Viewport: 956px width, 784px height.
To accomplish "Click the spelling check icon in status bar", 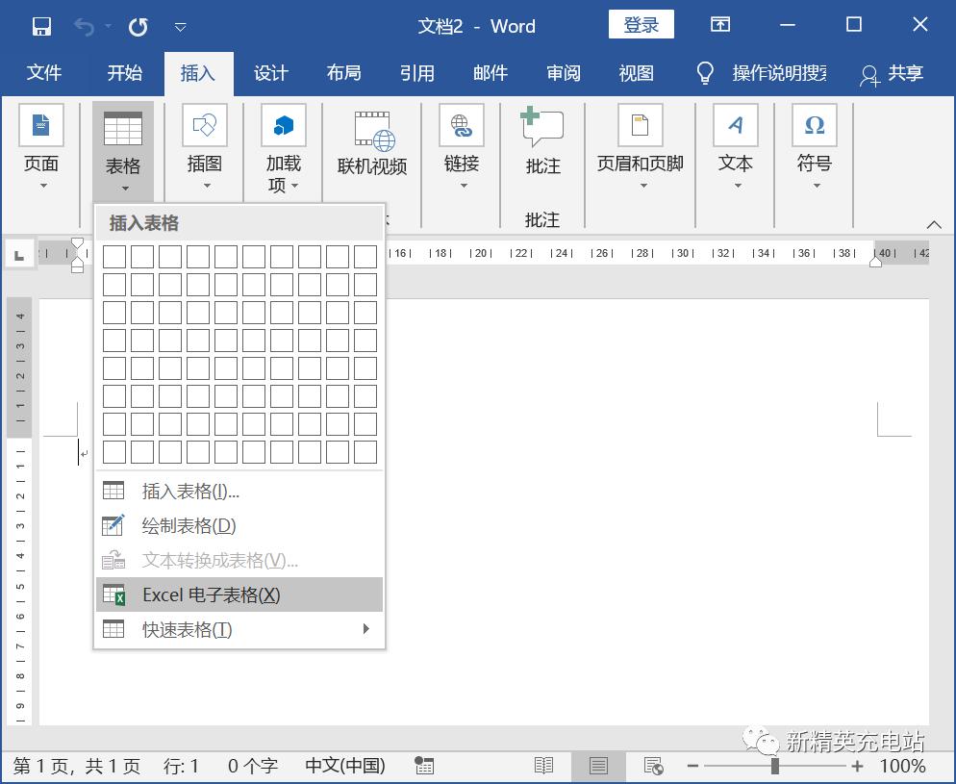I will pyautogui.click(x=424, y=766).
